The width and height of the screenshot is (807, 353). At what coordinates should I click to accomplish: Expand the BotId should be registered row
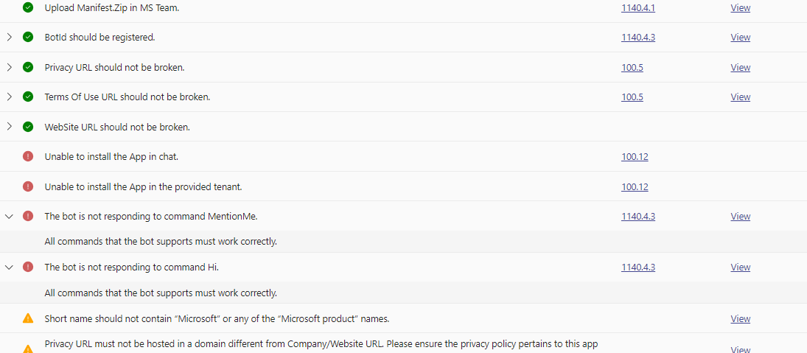pyautogui.click(x=9, y=37)
